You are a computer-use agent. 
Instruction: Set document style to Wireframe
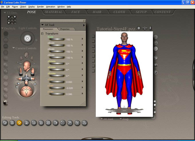click(x=6, y=46)
